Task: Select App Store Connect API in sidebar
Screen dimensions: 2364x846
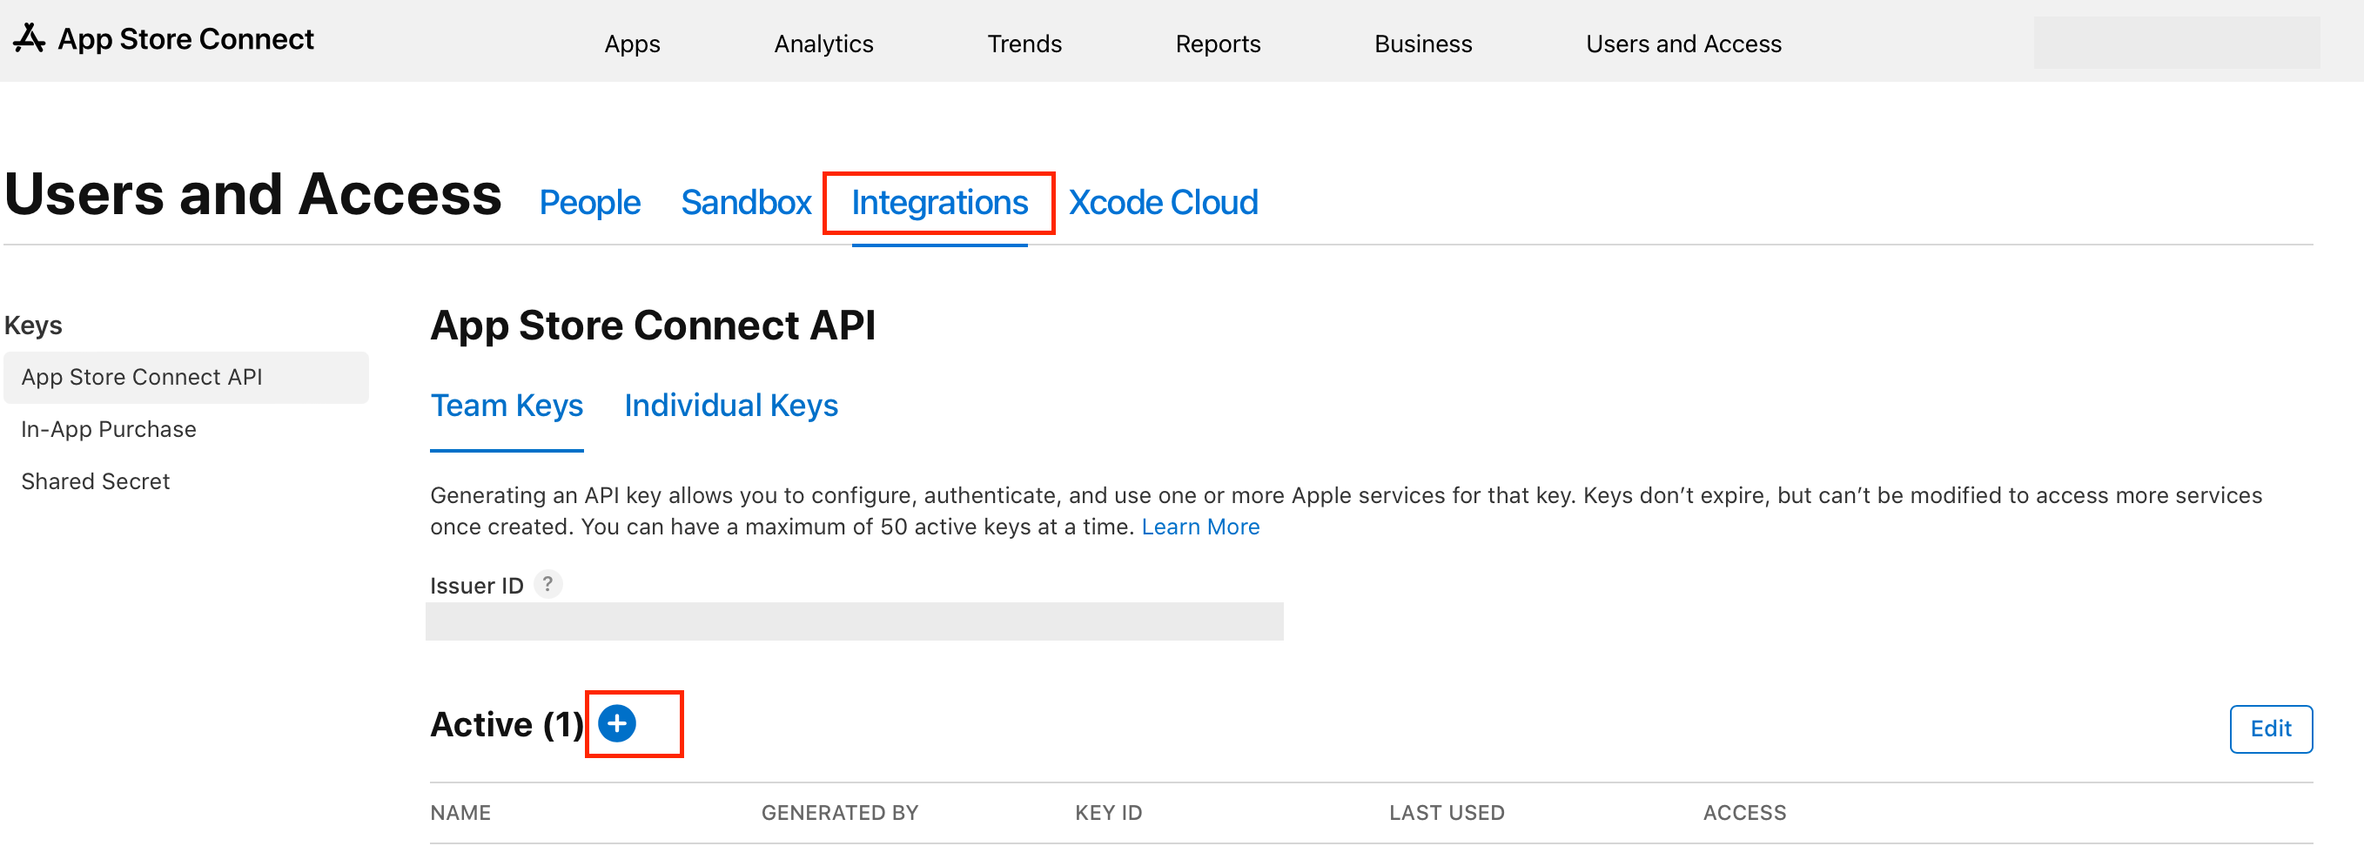Action: click(x=186, y=377)
